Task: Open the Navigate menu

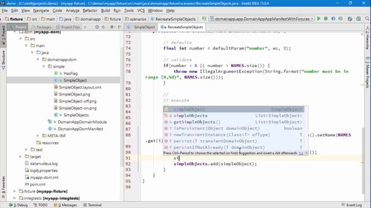Action: 41,10
